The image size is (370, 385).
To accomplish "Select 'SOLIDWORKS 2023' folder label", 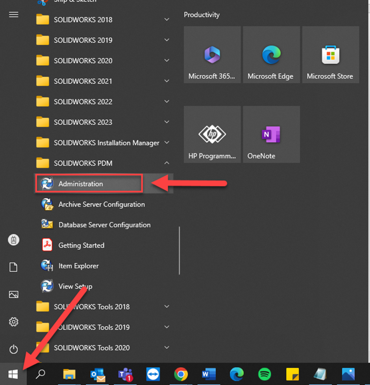I will [x=83, y=122].
